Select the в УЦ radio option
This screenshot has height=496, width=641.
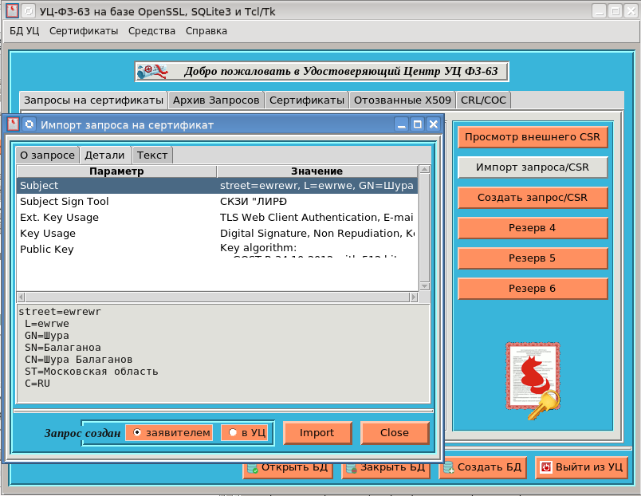[x=244, y=432]
